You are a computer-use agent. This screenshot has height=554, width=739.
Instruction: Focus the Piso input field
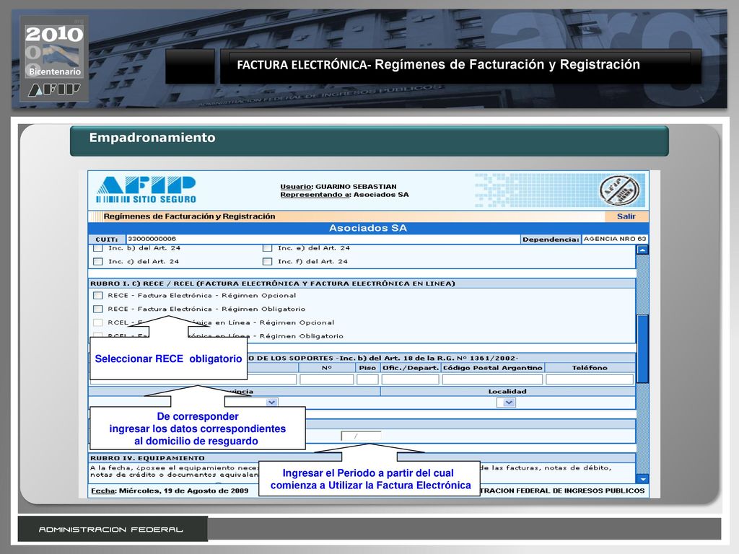(x=367, y=379)
